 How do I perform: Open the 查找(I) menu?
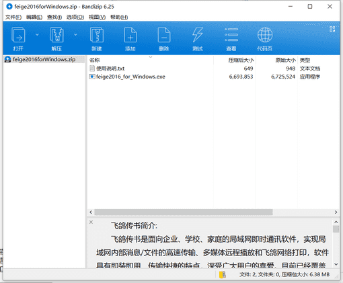54,17
